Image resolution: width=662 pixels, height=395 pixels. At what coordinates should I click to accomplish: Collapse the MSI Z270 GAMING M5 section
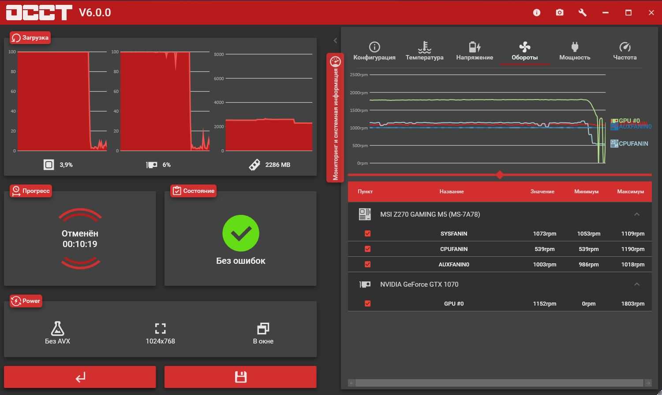coord(636,214)
